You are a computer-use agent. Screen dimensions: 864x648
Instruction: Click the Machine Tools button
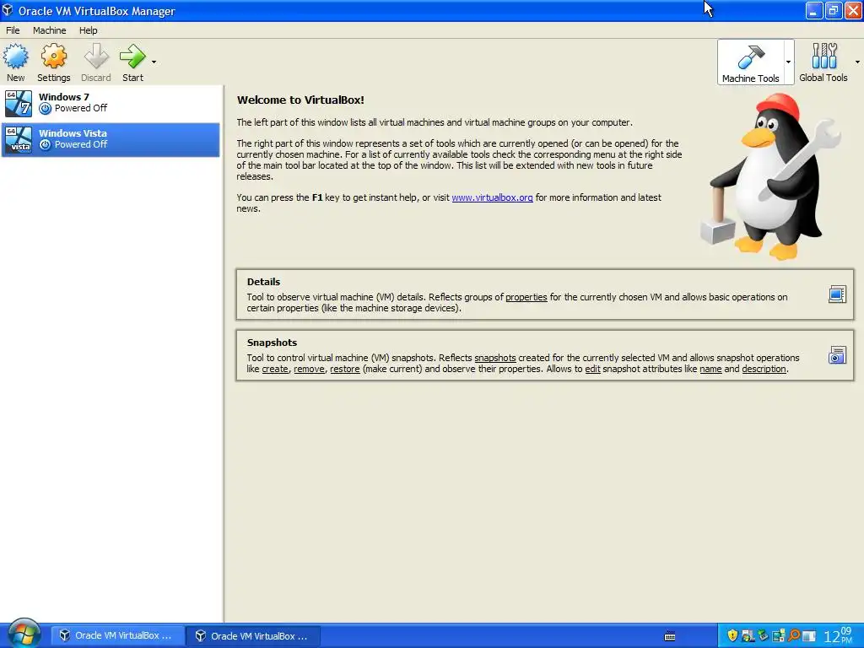[x=750, y=62]
